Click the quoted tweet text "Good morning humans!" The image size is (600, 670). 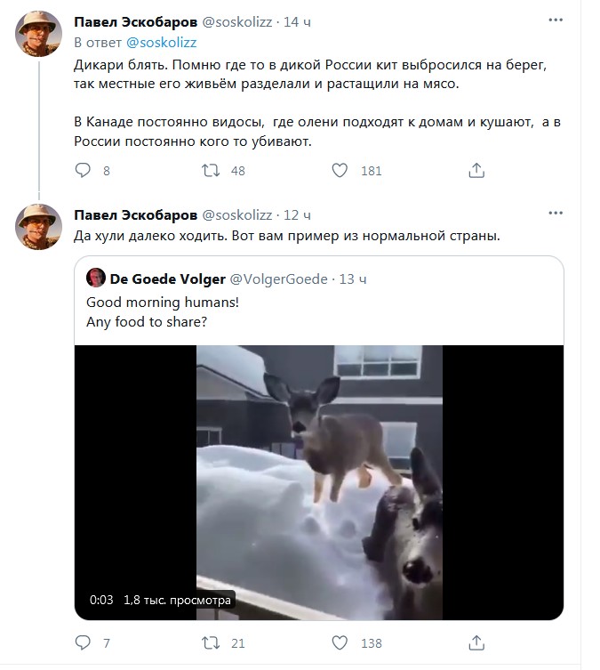tap(163, 303)
